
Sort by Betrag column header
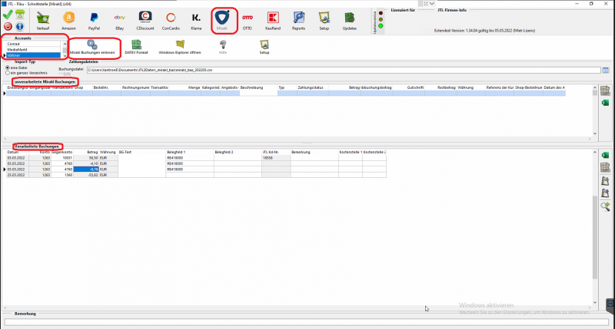(x=91, y=153)
